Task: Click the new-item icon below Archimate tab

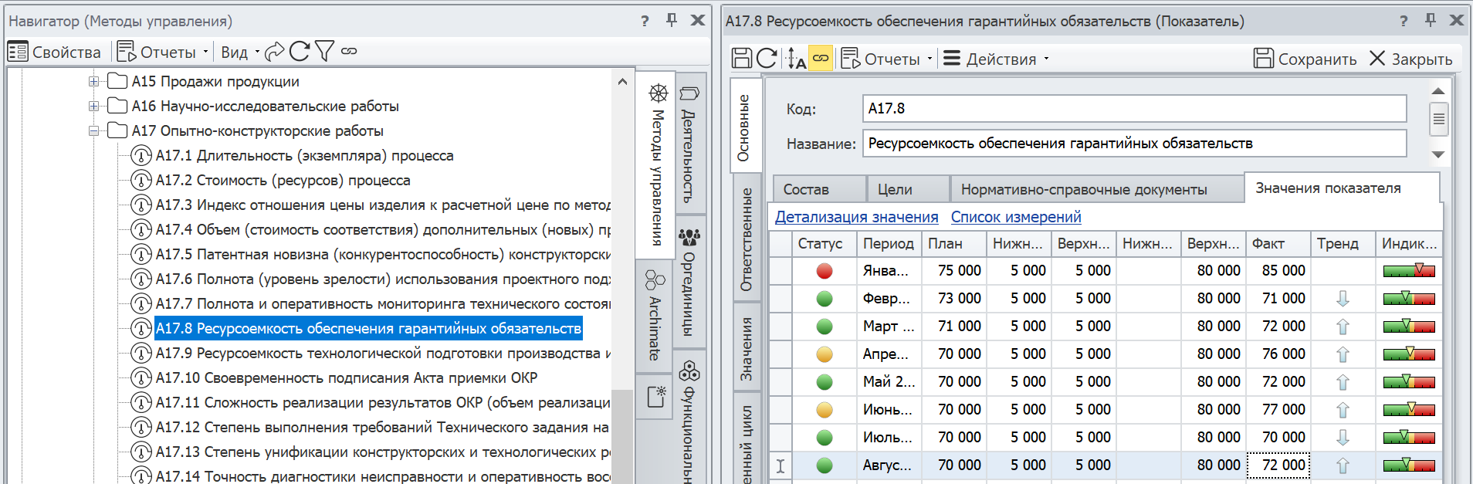Action: tap(656, 397)
